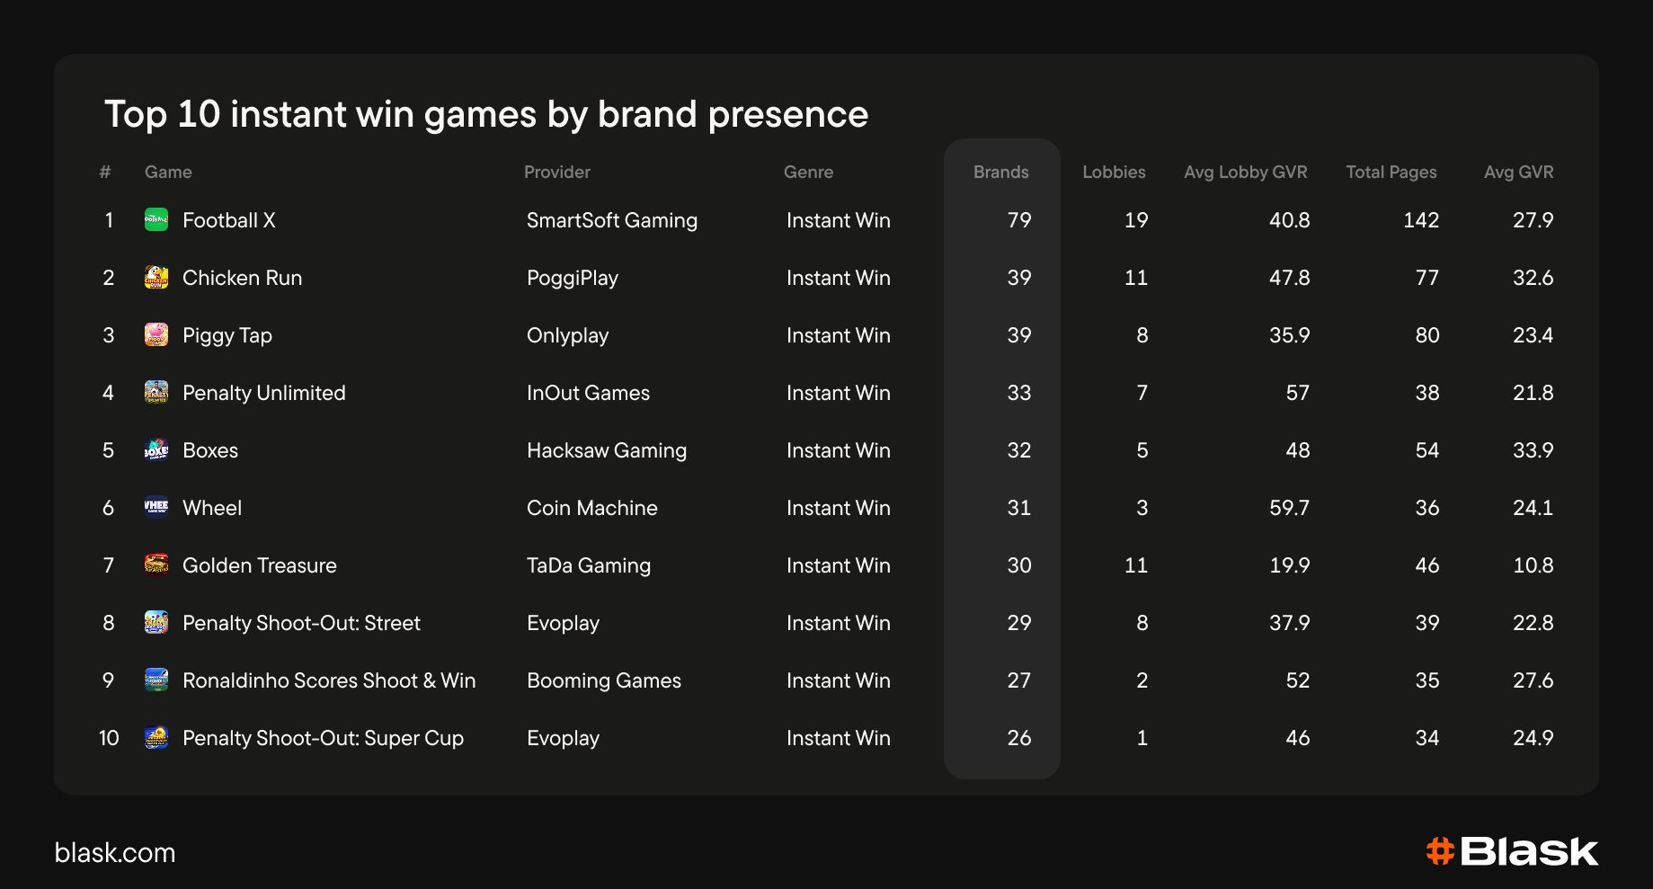The width and height of the screenshot is (1653, 889).
Task: Click the game name Piggy Tap
Action: point(227,335)
